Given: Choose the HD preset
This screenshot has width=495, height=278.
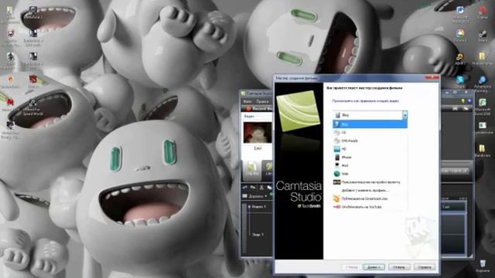Looking at the screenshot, I should tap(370, 149).
